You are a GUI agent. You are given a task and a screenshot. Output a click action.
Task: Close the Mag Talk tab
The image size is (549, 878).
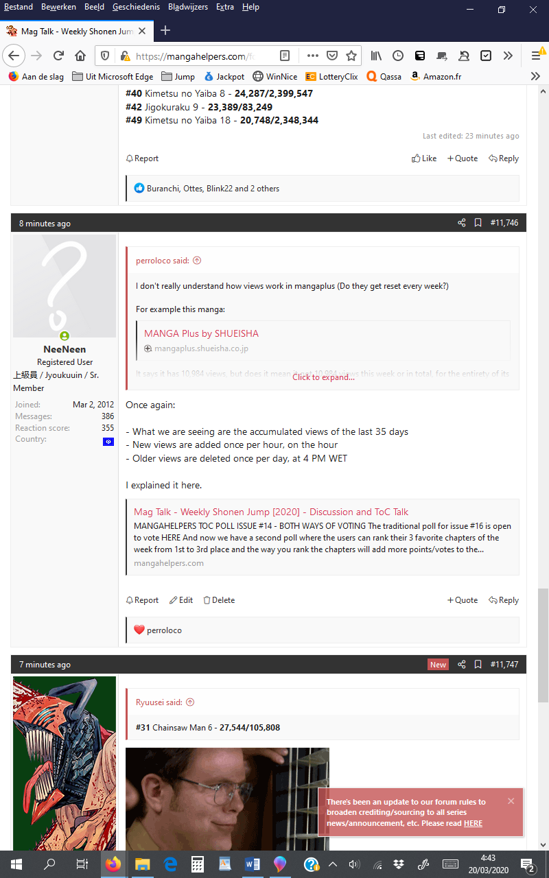[143, 31]
